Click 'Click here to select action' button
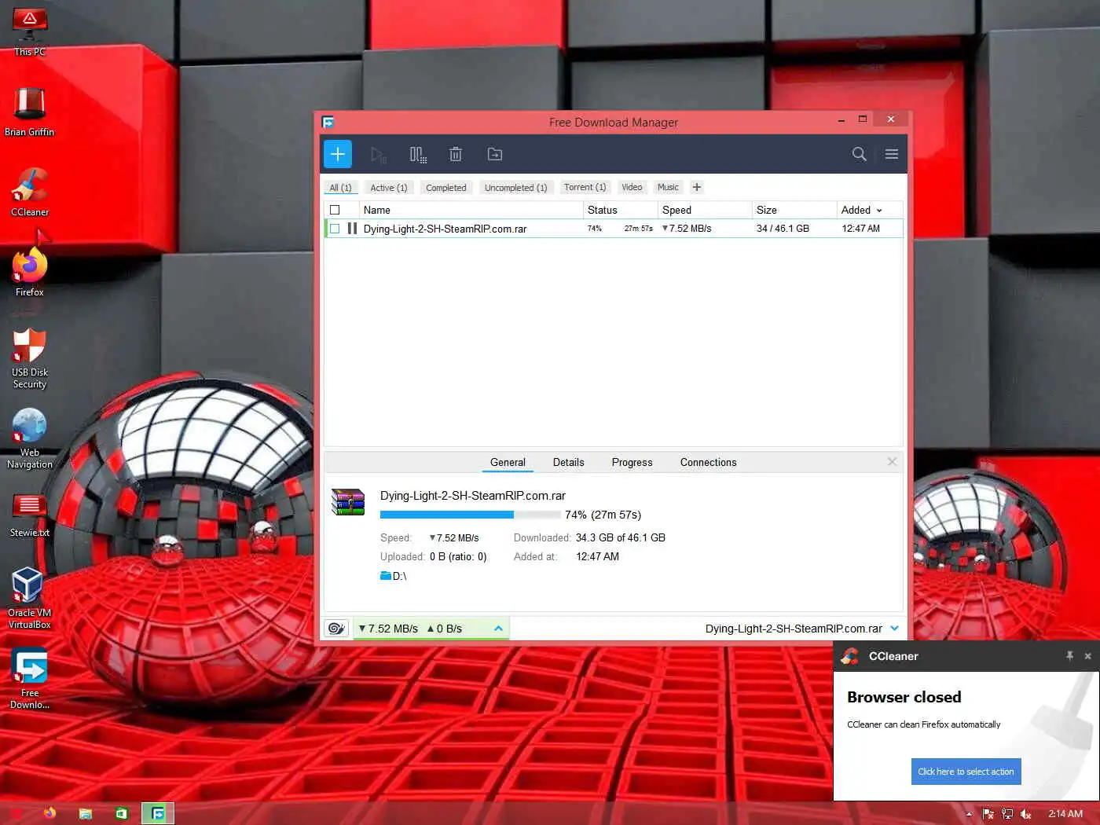The width and height of the screenshot is (1100, 825). (966, 772)
